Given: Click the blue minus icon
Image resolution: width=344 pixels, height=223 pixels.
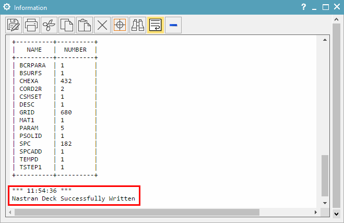Looking at the screenshot, I should pyautogui.click(x=173, y=25).
